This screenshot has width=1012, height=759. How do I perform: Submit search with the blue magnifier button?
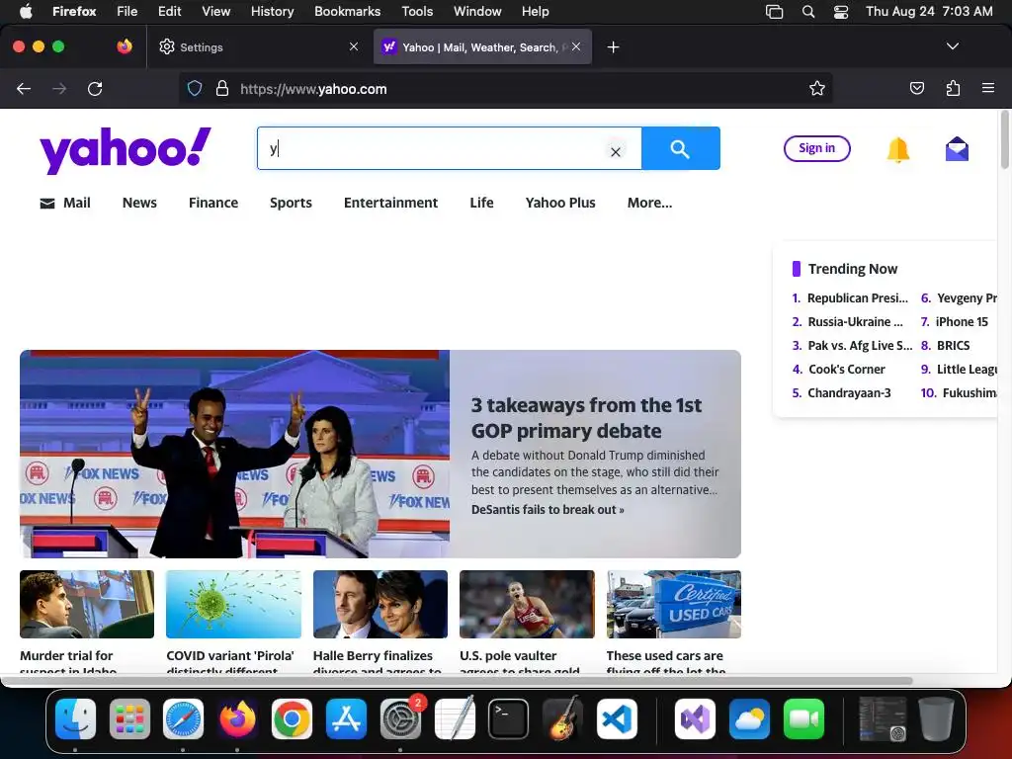[681, 148]
